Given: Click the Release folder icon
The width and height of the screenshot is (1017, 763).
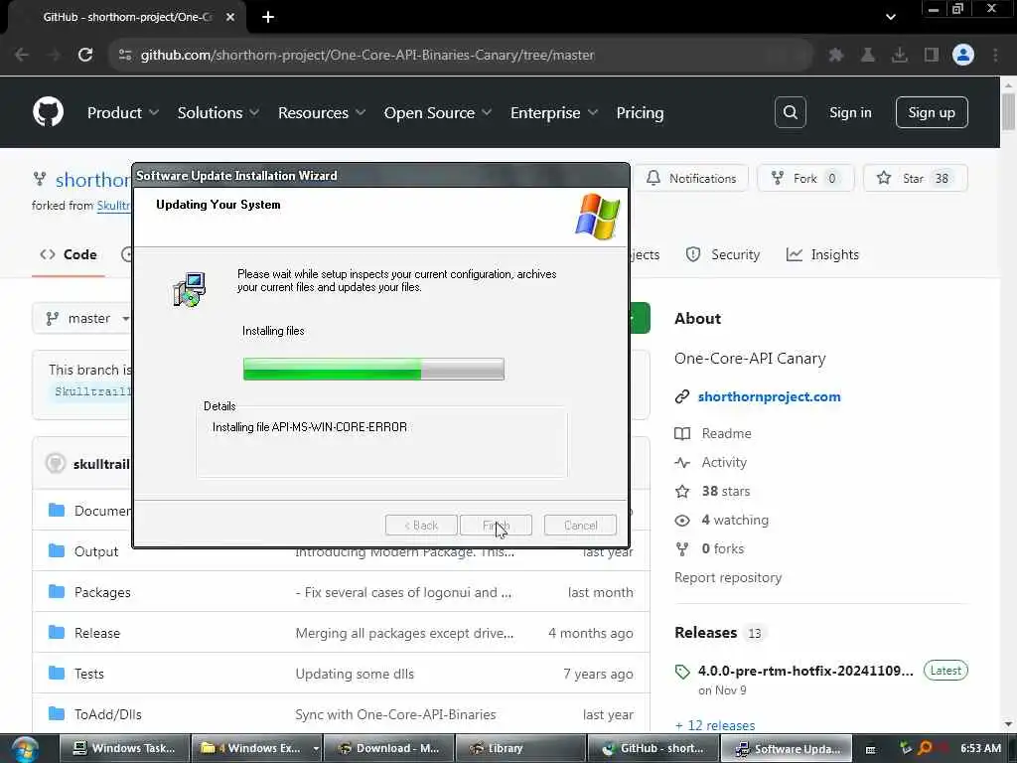Looking at the screenshot, I should pos(57,632).
